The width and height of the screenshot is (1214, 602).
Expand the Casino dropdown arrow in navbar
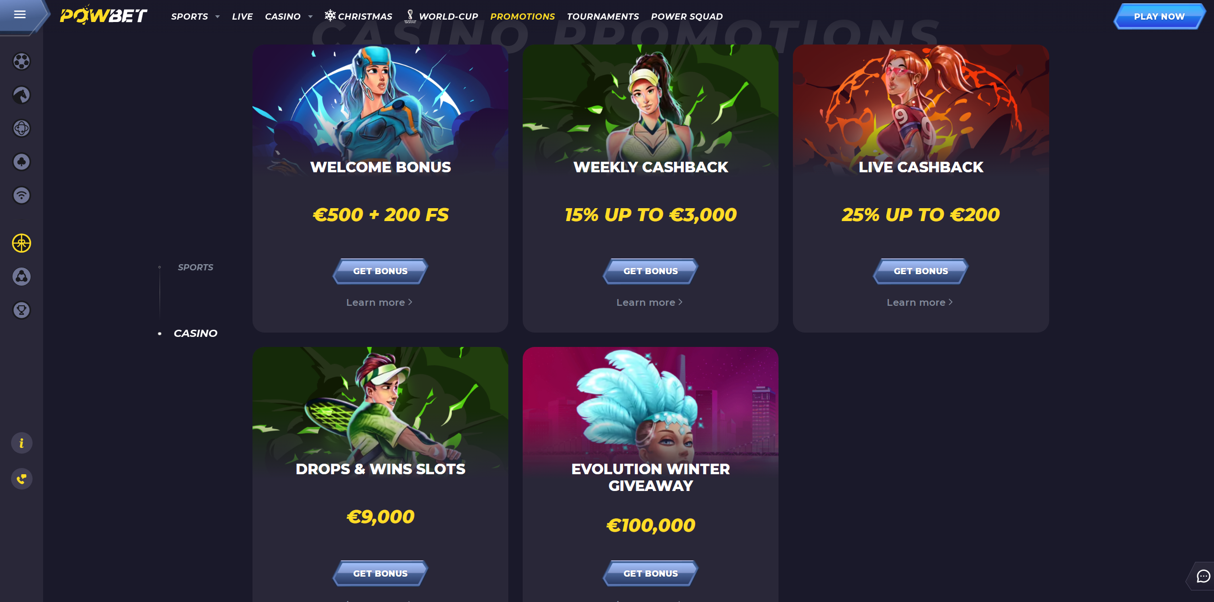310,17
